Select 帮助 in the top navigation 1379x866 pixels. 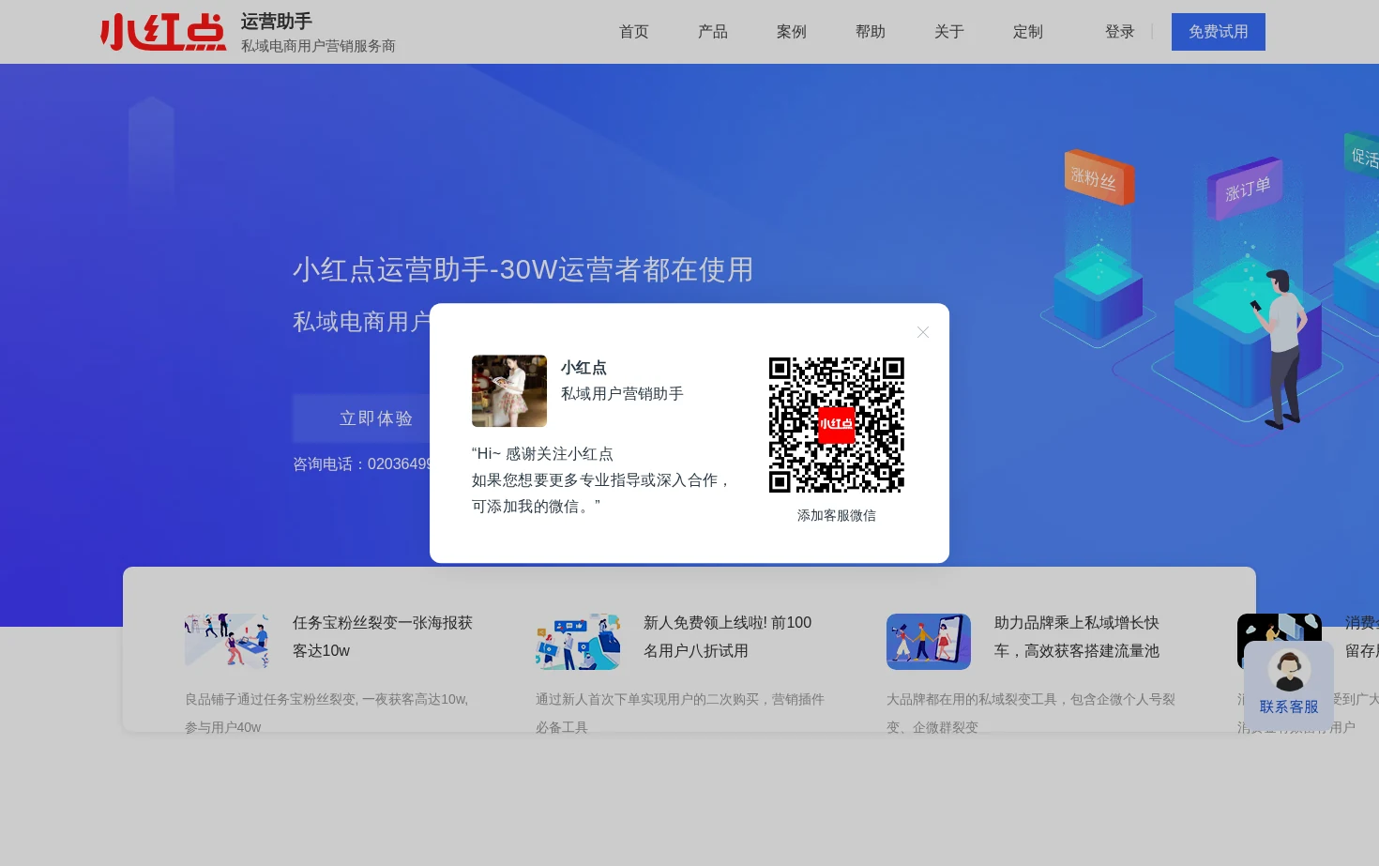pos(871,32)
